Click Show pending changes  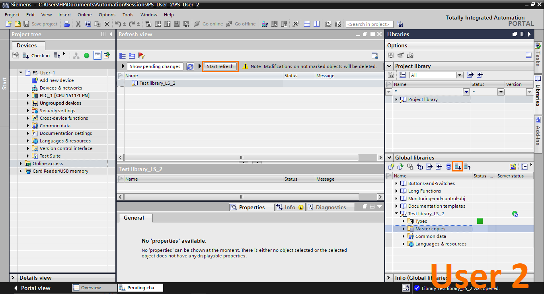(x=155, y=66)
